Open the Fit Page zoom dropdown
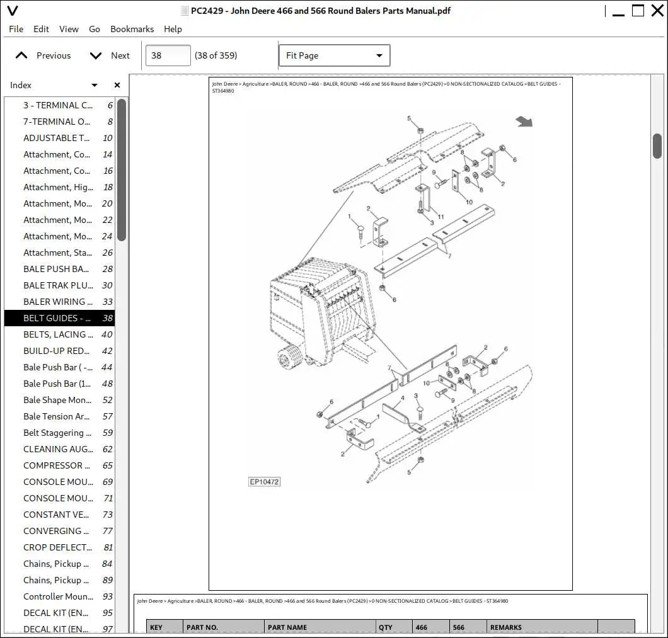This screenshot has width=668, height=638. coord(335,55)
